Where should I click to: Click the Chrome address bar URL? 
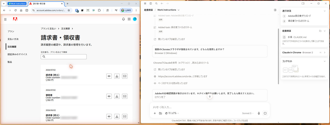click(x=51, y=10)
